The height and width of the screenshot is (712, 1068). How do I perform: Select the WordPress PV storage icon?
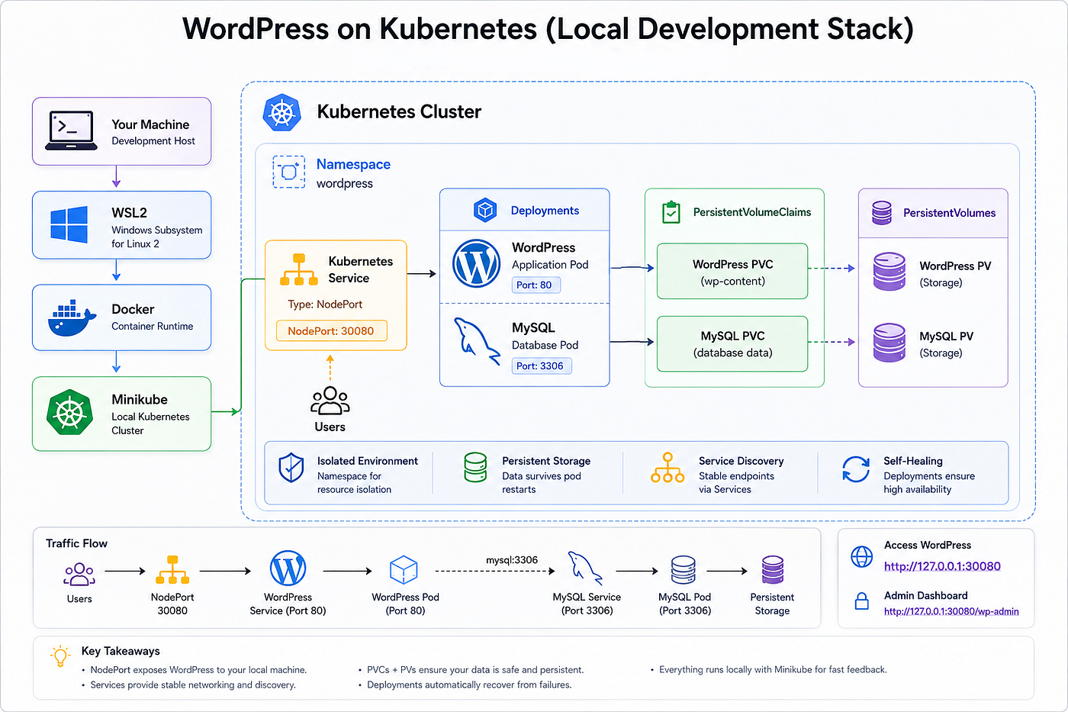click(x=889, y=272)
